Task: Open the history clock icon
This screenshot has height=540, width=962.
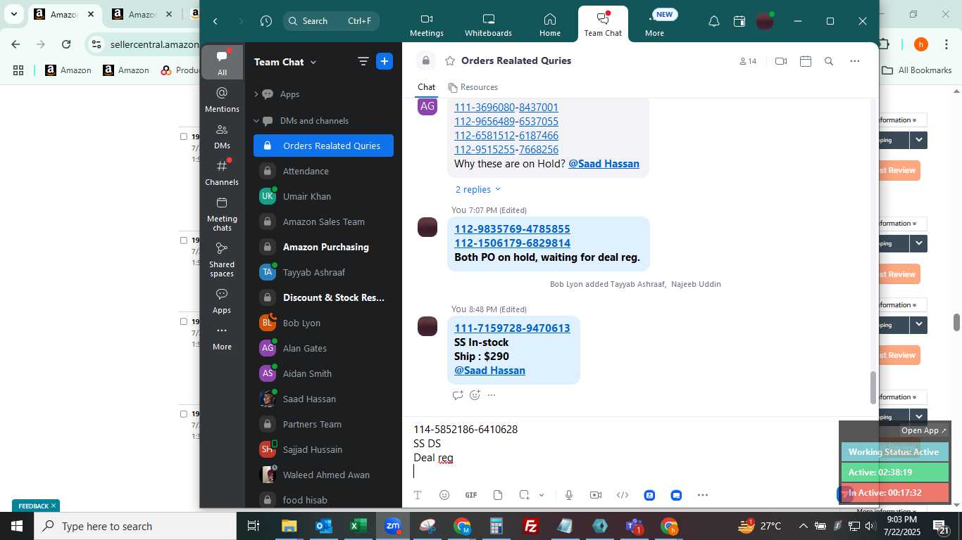Action: [266, 21]
